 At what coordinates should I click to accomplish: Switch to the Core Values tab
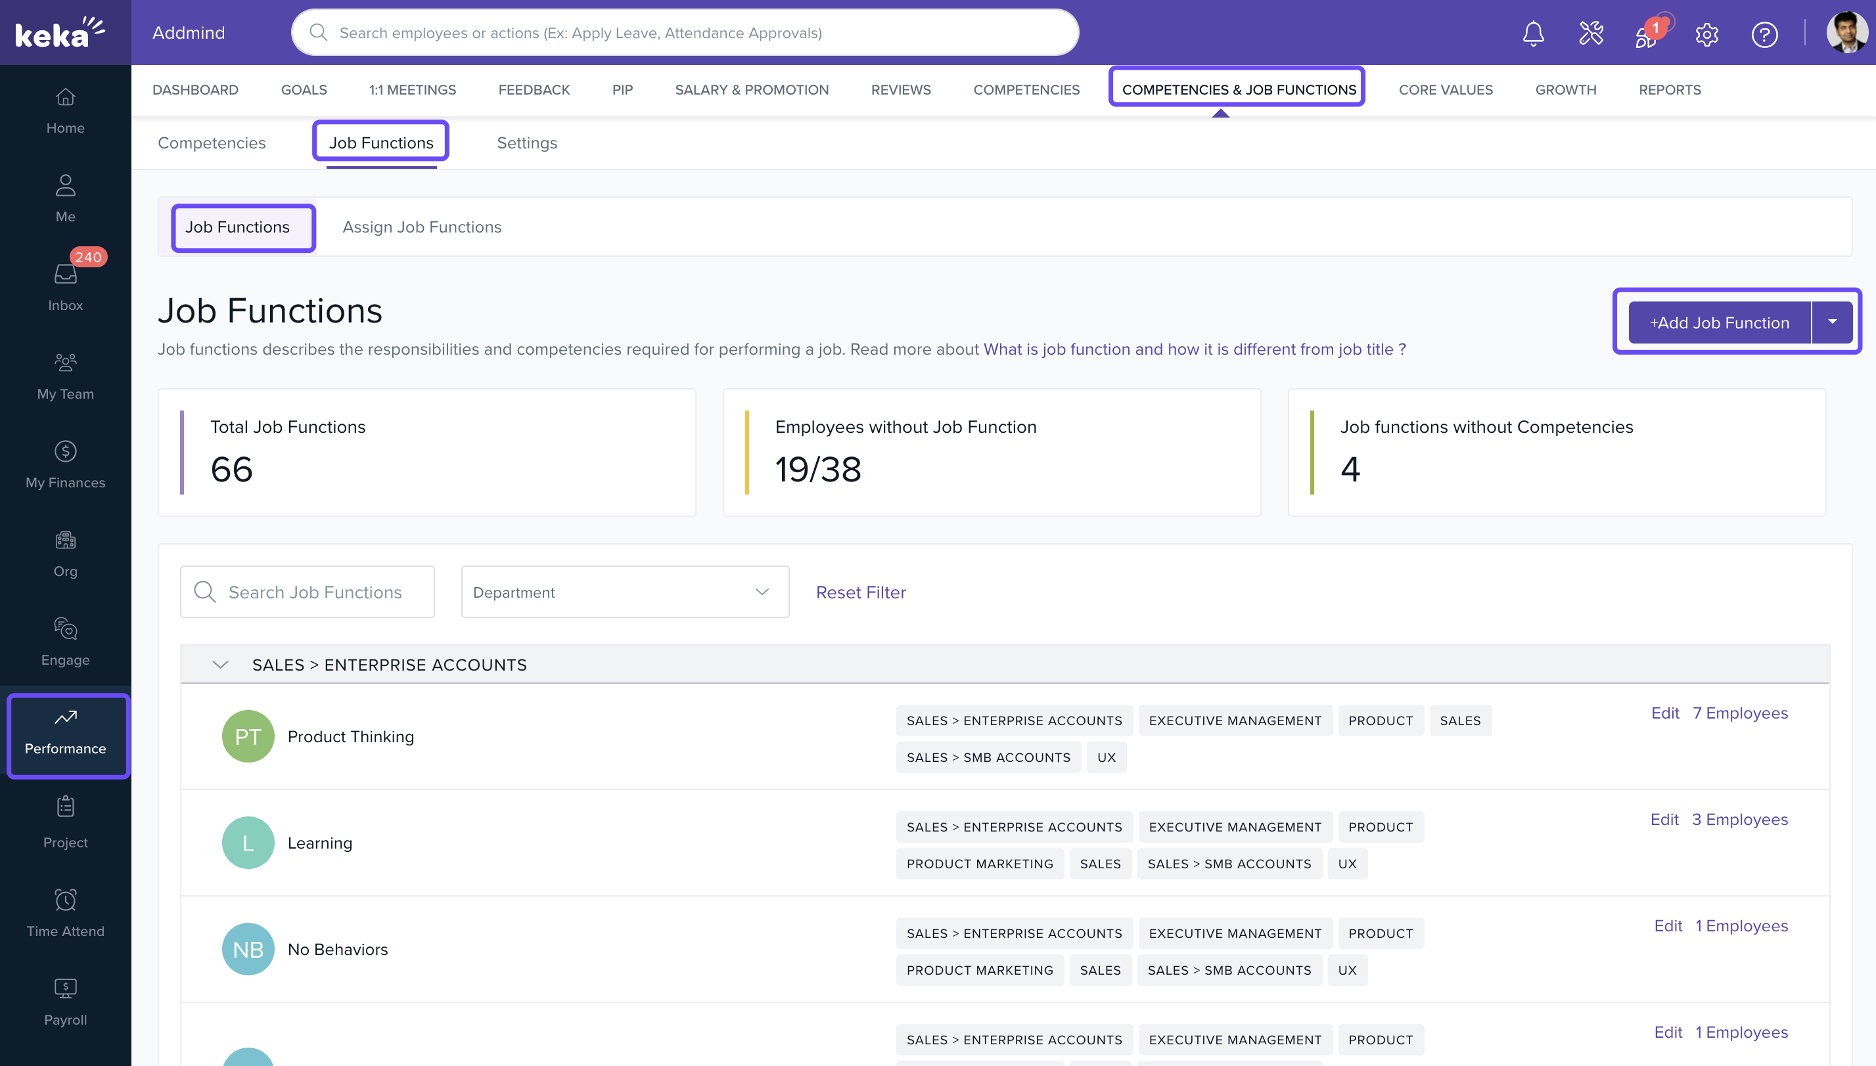[1445, 89]
